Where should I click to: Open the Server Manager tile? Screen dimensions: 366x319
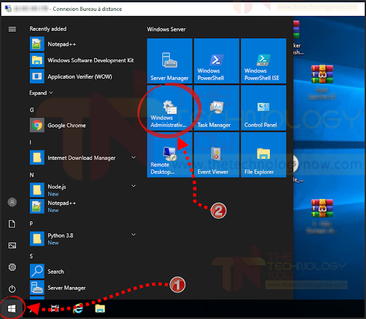[169, 61]
